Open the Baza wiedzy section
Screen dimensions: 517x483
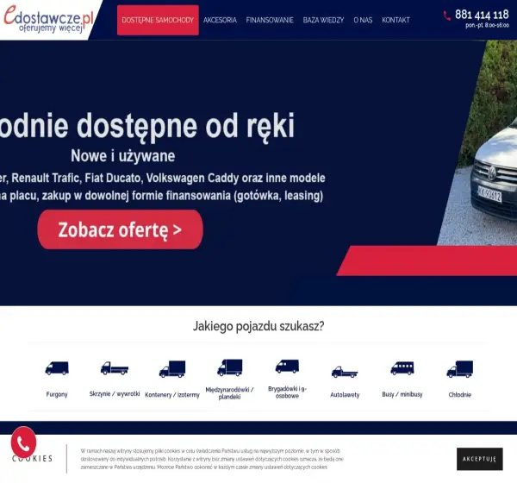point(323,20)
